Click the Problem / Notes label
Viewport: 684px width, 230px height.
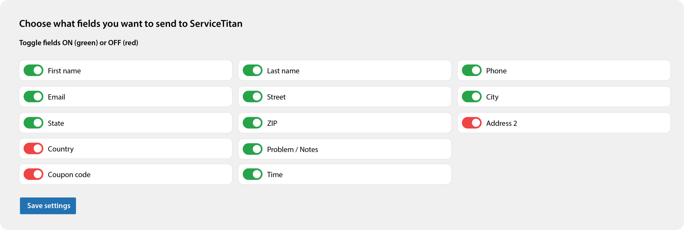[292, 149]
